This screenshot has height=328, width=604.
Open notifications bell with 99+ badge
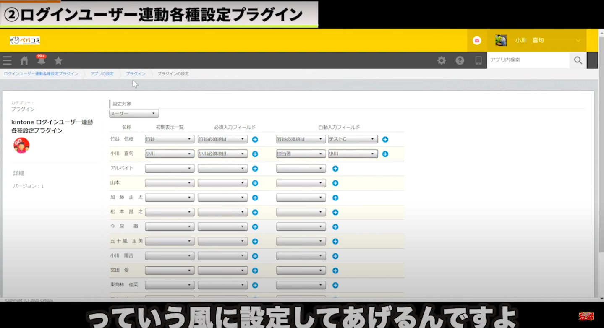click(x=41, y=60)
